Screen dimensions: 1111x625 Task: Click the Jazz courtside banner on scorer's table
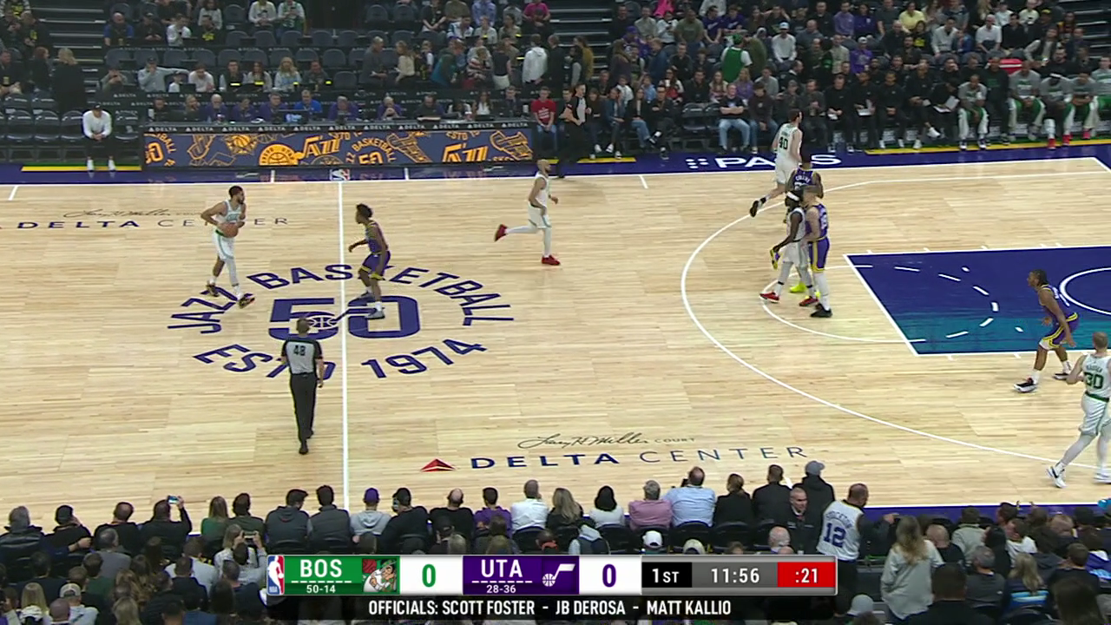339,146
